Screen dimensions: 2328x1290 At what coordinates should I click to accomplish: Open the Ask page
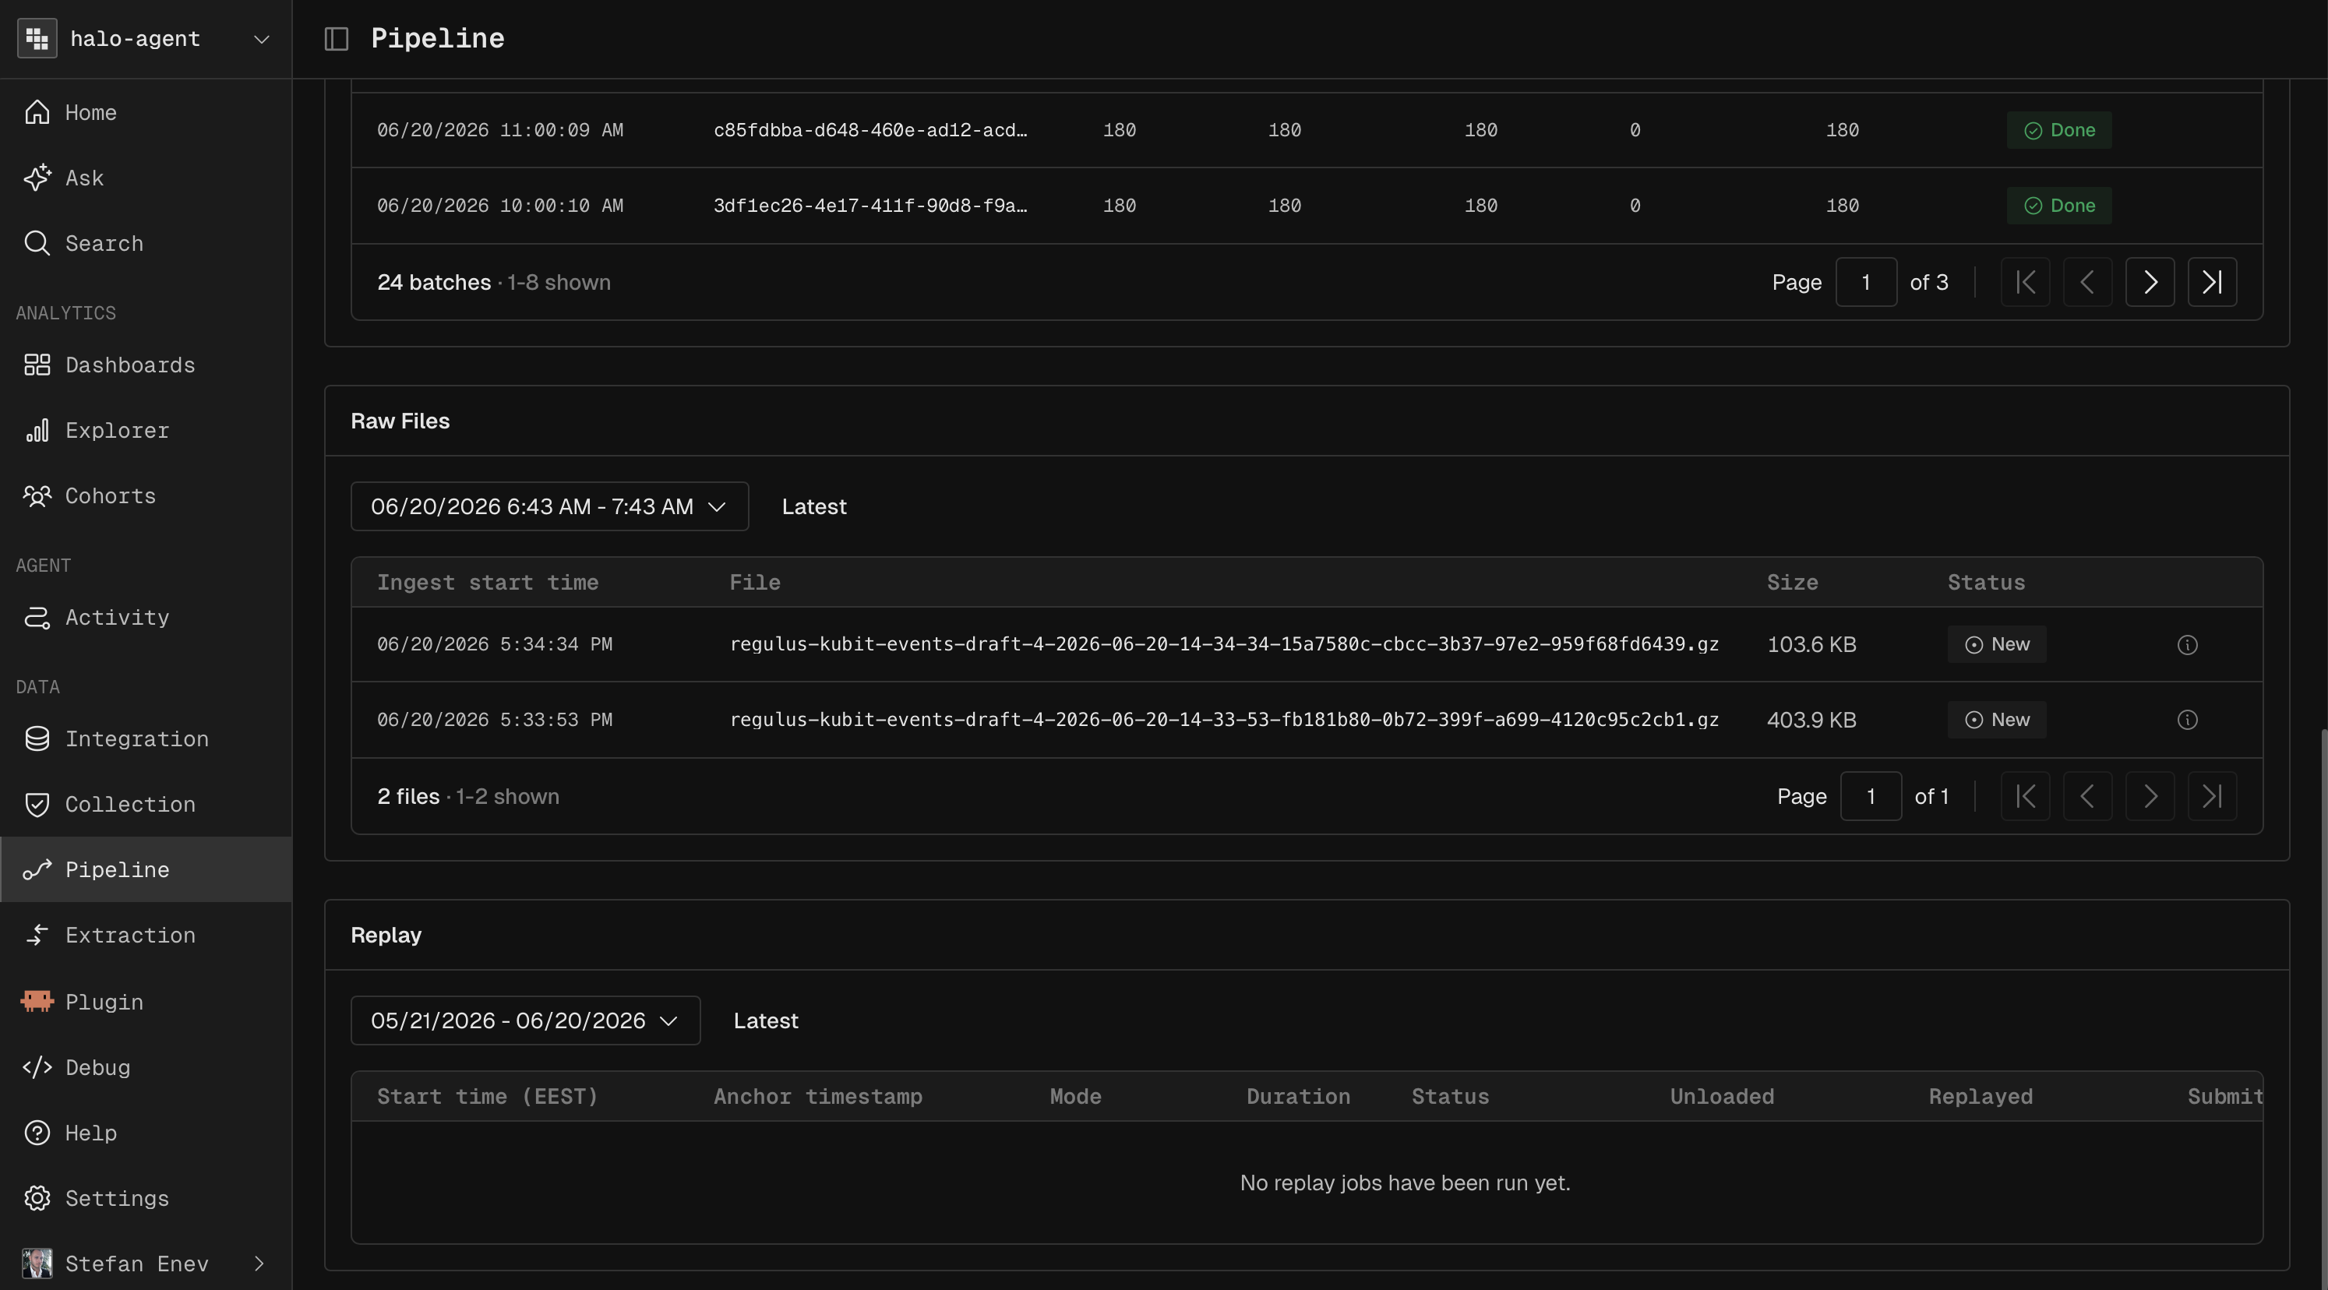point(146,178)
